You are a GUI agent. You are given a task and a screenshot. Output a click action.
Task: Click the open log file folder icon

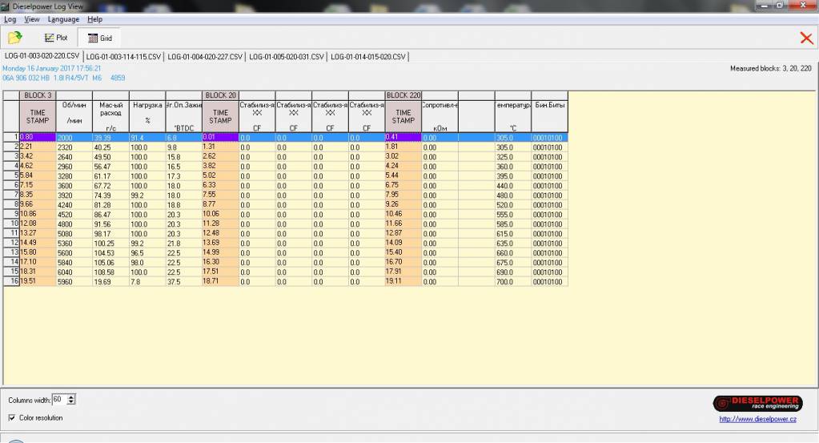click(x=15, y=38)
